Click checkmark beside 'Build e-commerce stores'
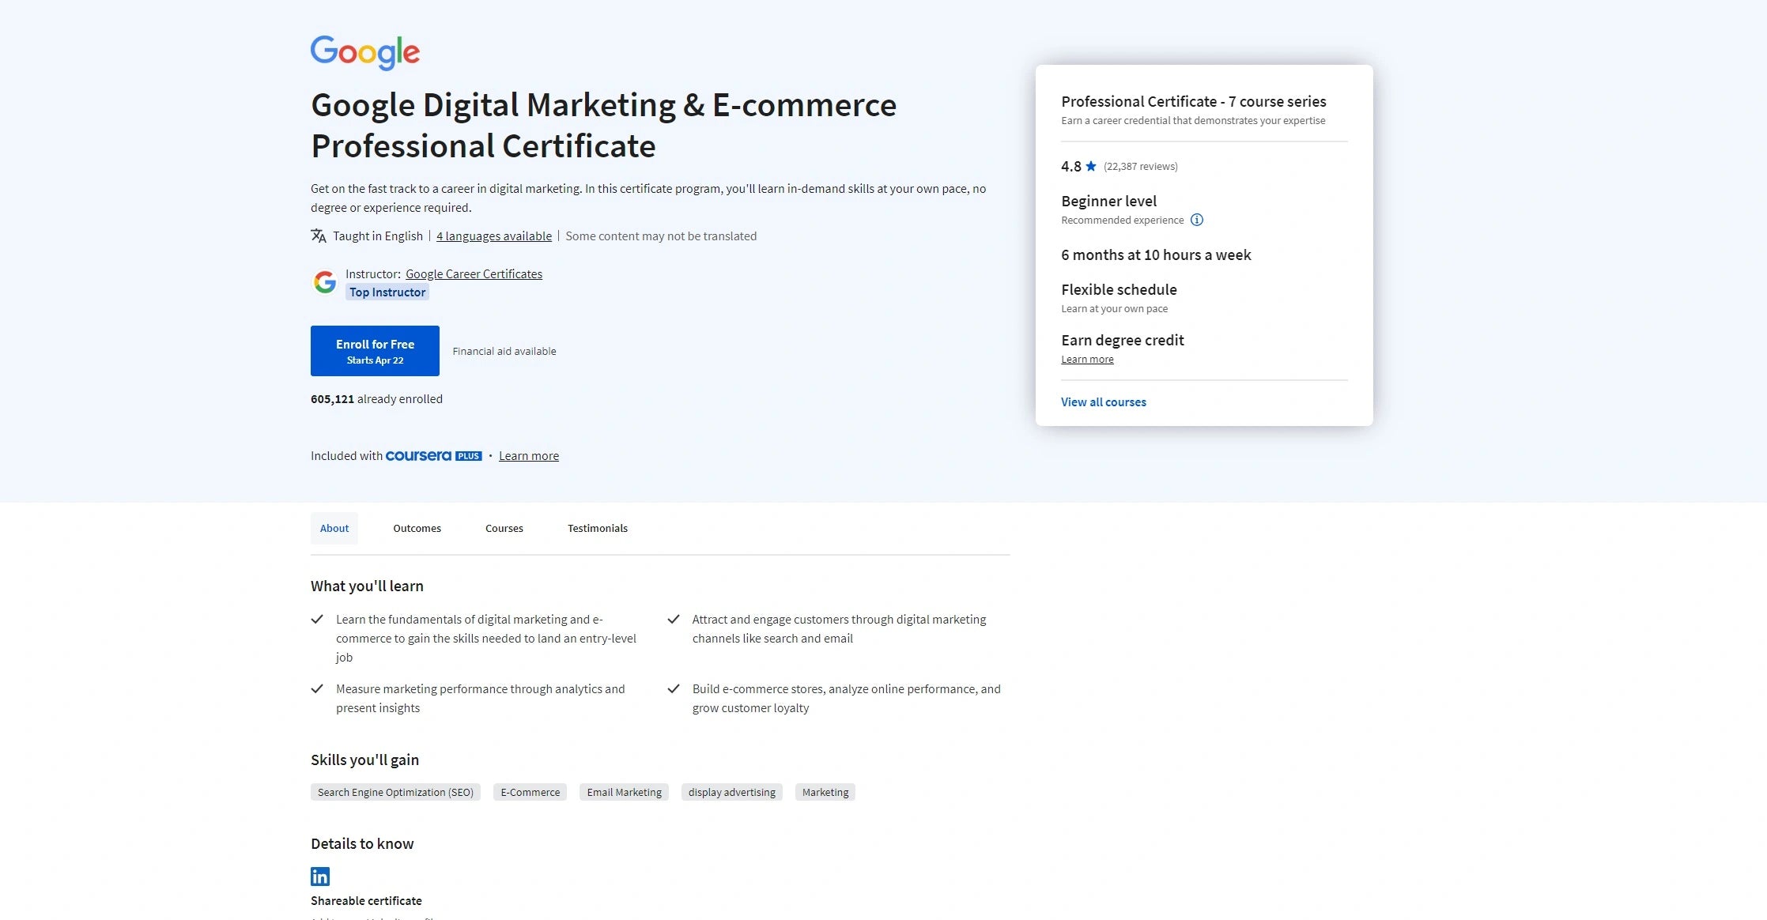 click(x=674, y=689)
